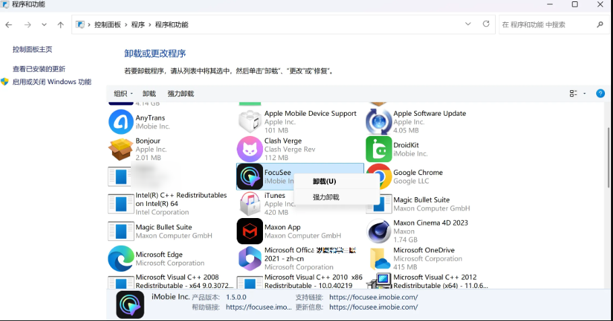Select the Microsoft OneDrive icon
Image resolution: width=613 pixels, height=321 pixels.
(379, 259)
